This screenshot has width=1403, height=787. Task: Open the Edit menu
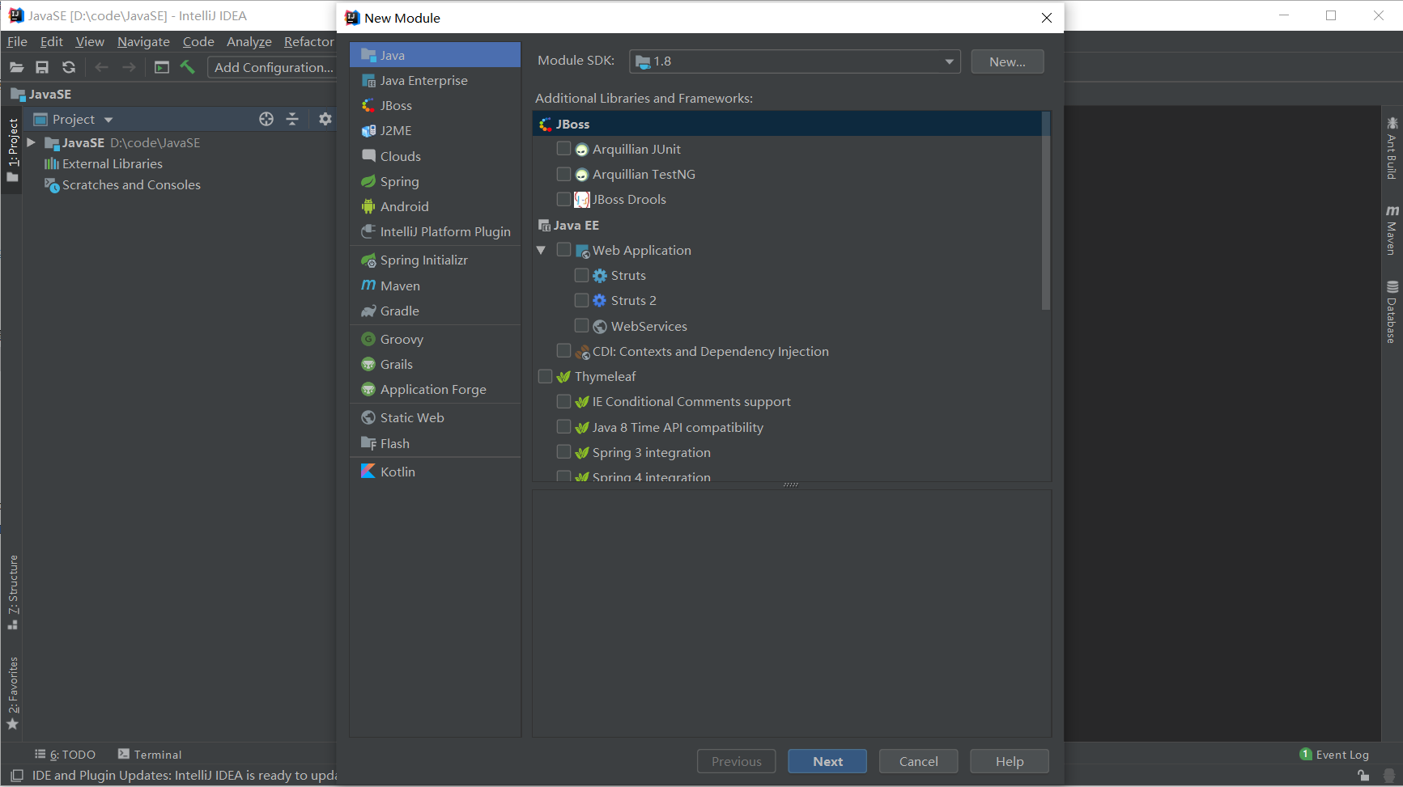[x=52, y=41]
